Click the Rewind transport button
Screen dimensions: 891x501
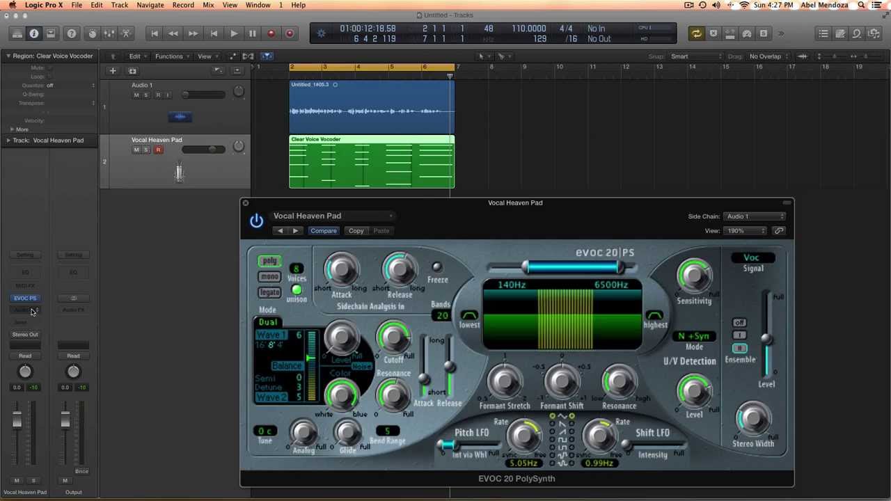(x=173, y=33)
